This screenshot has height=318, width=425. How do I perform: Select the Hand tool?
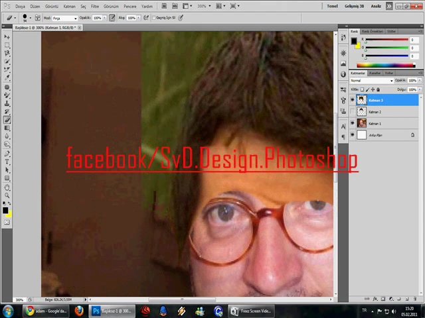(7, 187)
